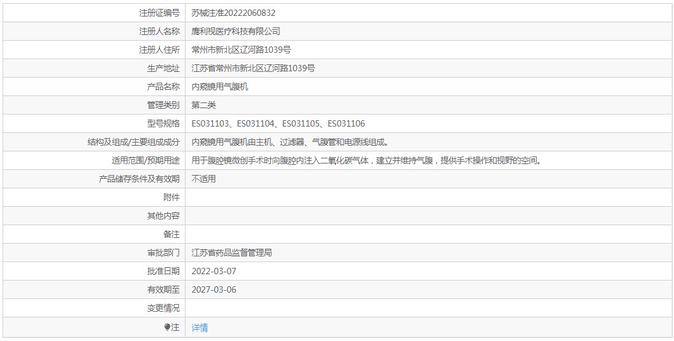Viewport: 674px width, 341px height.
Task: Click the 批准日期 label
Action: 163,271
